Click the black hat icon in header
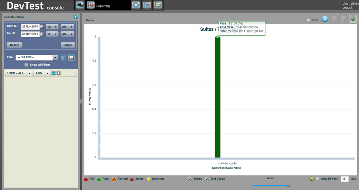 click(x=80, y=5)
